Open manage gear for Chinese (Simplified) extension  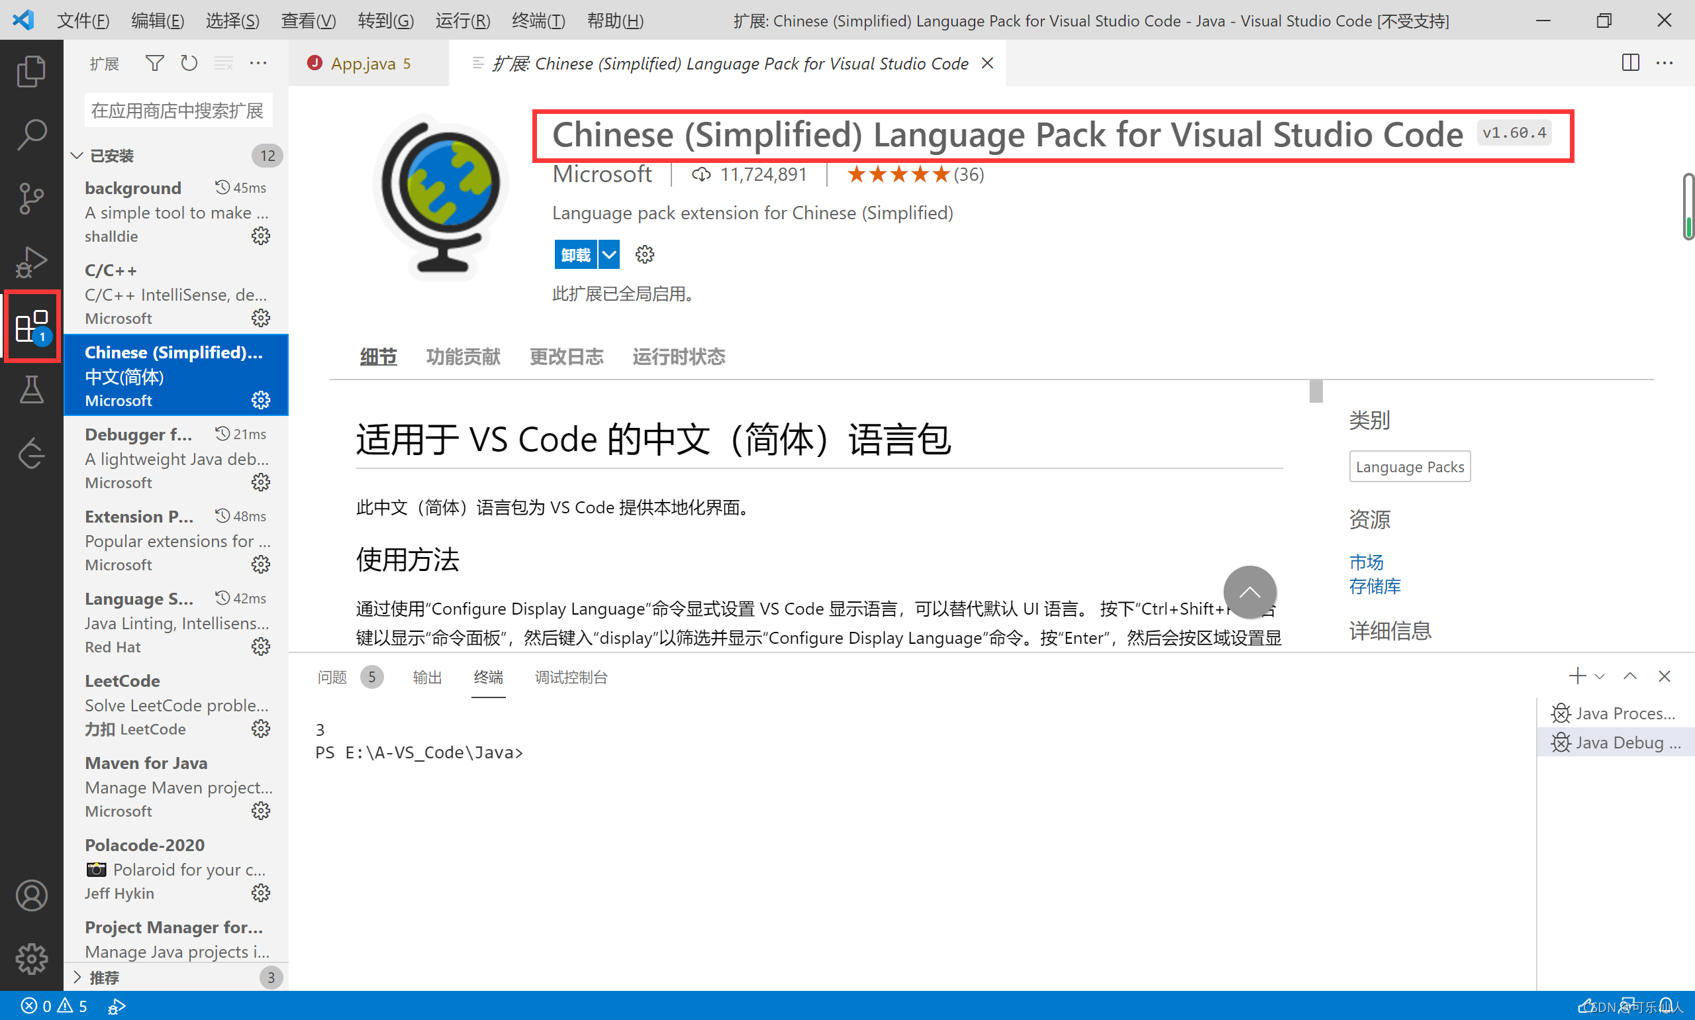pos(260,400)
